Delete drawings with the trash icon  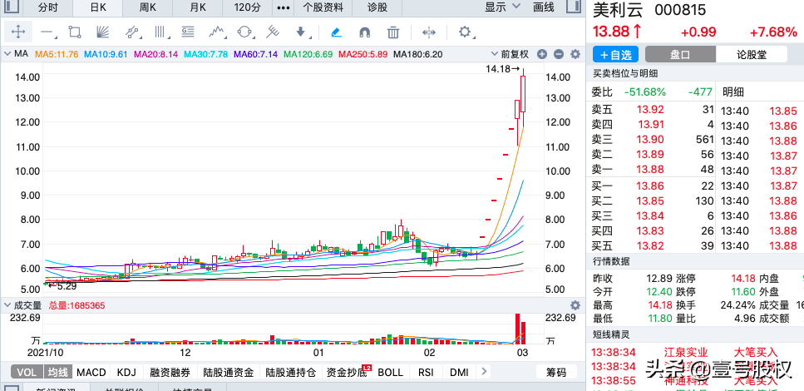point(393,32)
